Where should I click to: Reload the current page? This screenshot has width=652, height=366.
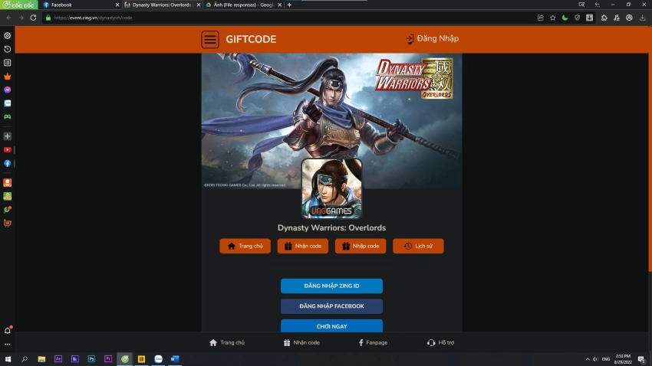pos(33,18)
